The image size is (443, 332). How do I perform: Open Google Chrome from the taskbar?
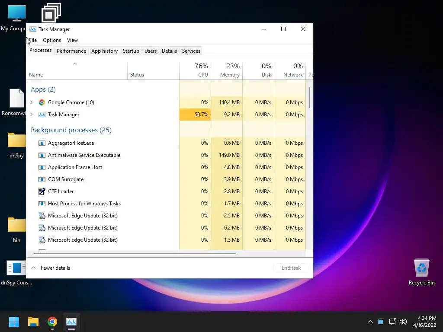click(52, 322)
